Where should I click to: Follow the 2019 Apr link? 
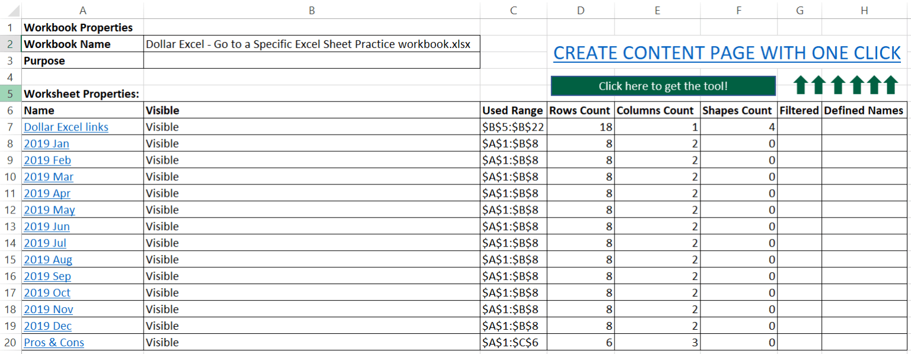[x=47, y=193]
